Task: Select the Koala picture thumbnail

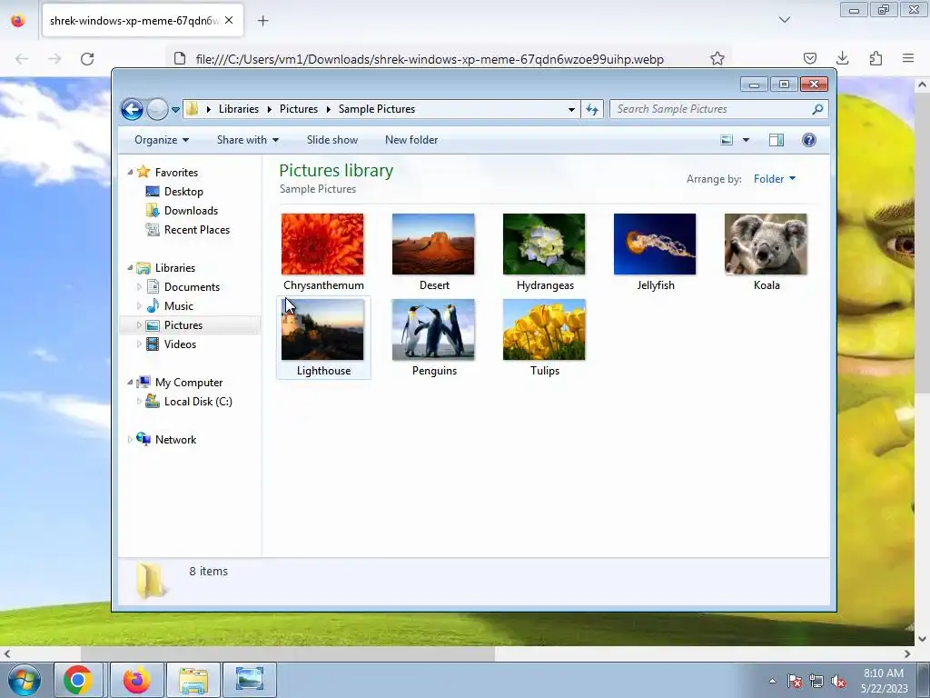Action: pos(766,244)
